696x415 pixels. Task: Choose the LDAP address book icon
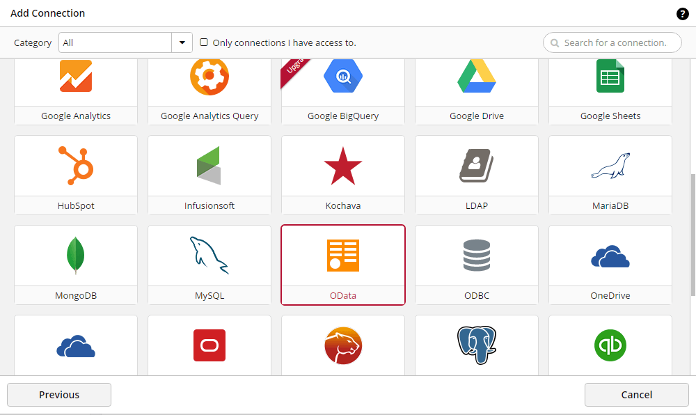point(477,166)
